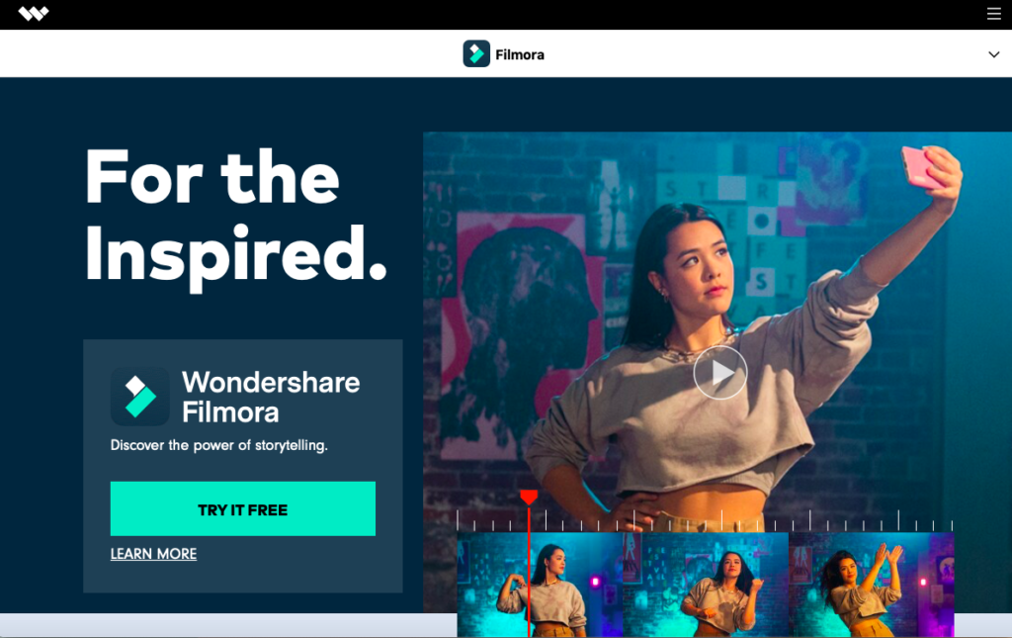
Task: Click the Filmora icon in product bar
Action: [476, 53]
